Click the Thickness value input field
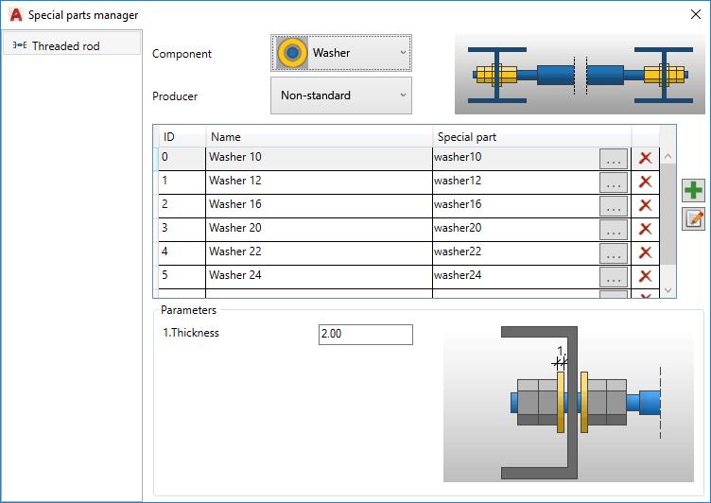This screenshot has width=711, height=503. 366,335
